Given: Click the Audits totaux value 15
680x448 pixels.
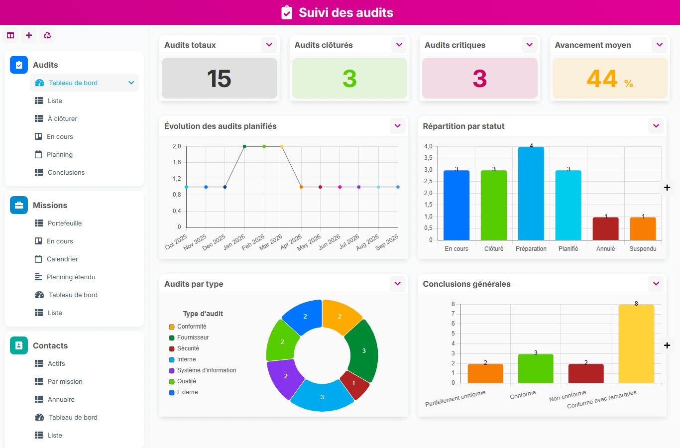Looking at the screenshot, I should click(x=220, y=78).
